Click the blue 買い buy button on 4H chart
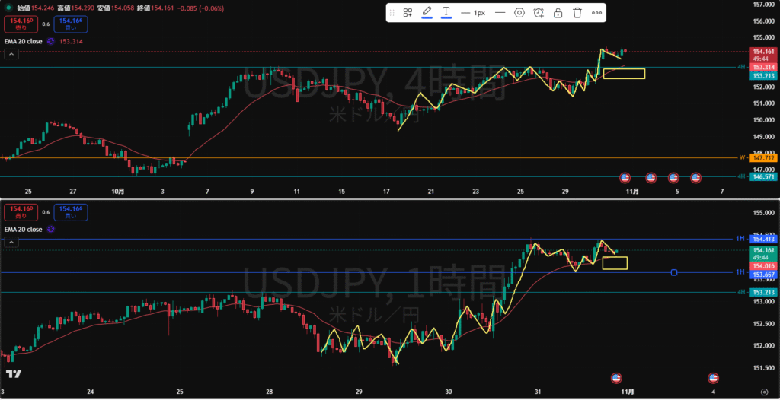This screenshot has height=400, width=780. [71, 24]
